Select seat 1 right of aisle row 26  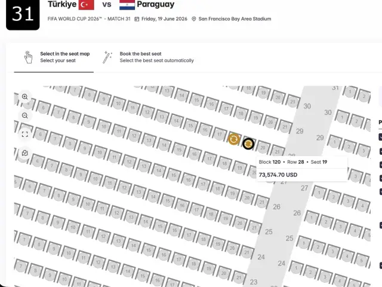312,217
